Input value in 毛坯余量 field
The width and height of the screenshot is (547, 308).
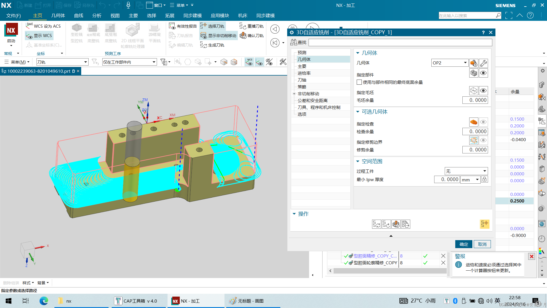474,100
